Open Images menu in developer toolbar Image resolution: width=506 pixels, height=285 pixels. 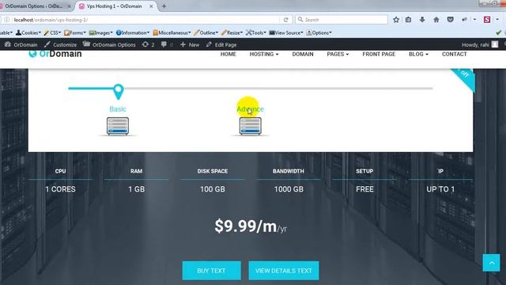coord(100,32)
